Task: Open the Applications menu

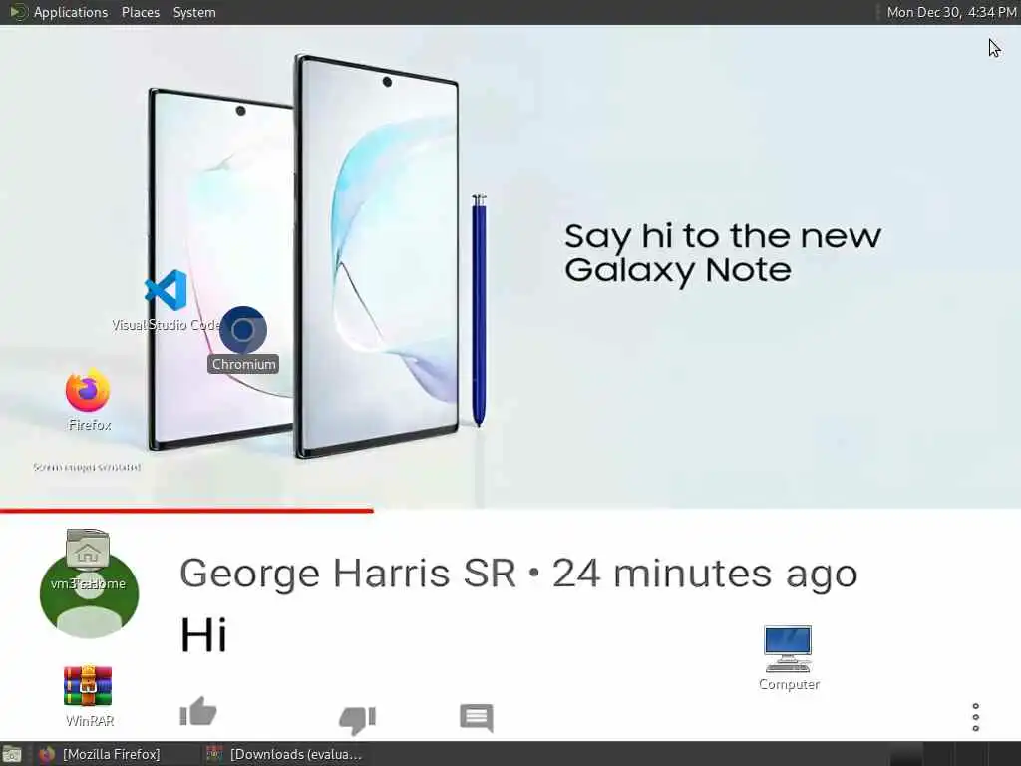Action: [x=71, y=12]
